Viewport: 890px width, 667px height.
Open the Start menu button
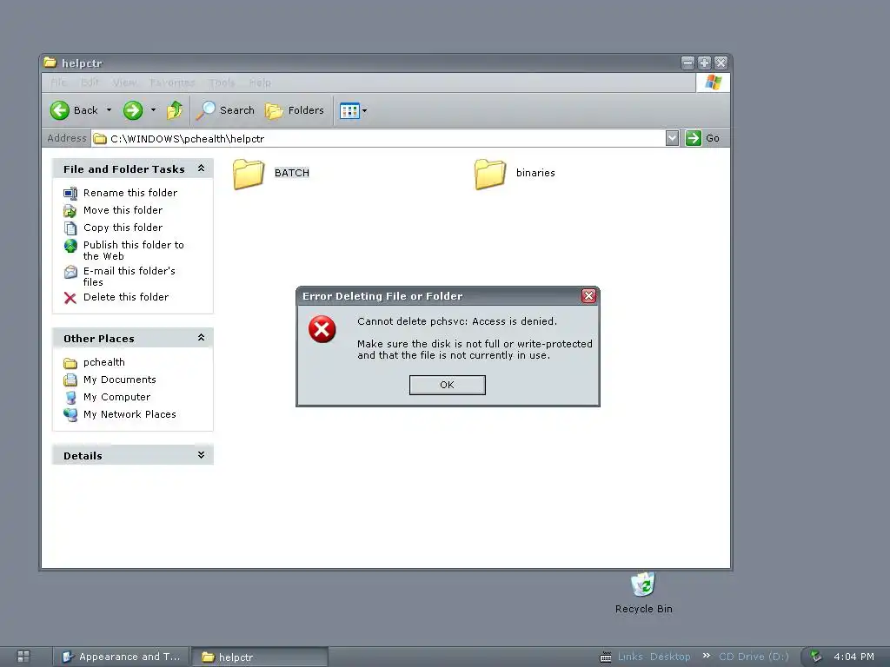pos(23,657)
